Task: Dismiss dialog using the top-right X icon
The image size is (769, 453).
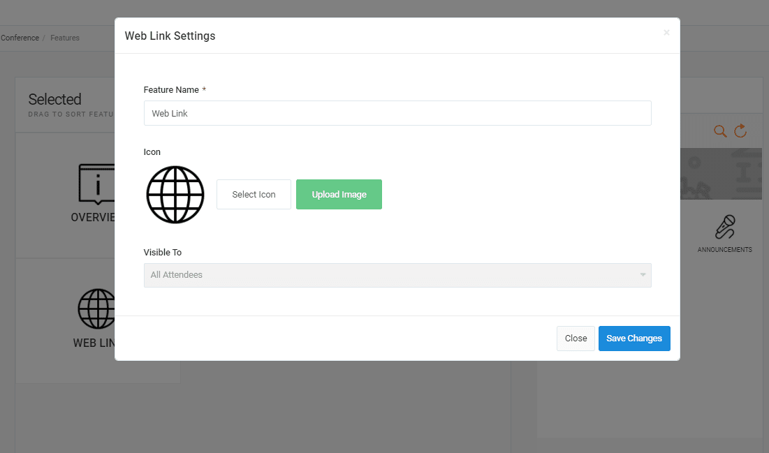Action: click(x=666, y=33)
